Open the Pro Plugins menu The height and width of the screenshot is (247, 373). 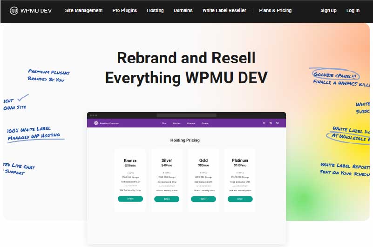tap(125, 10)
